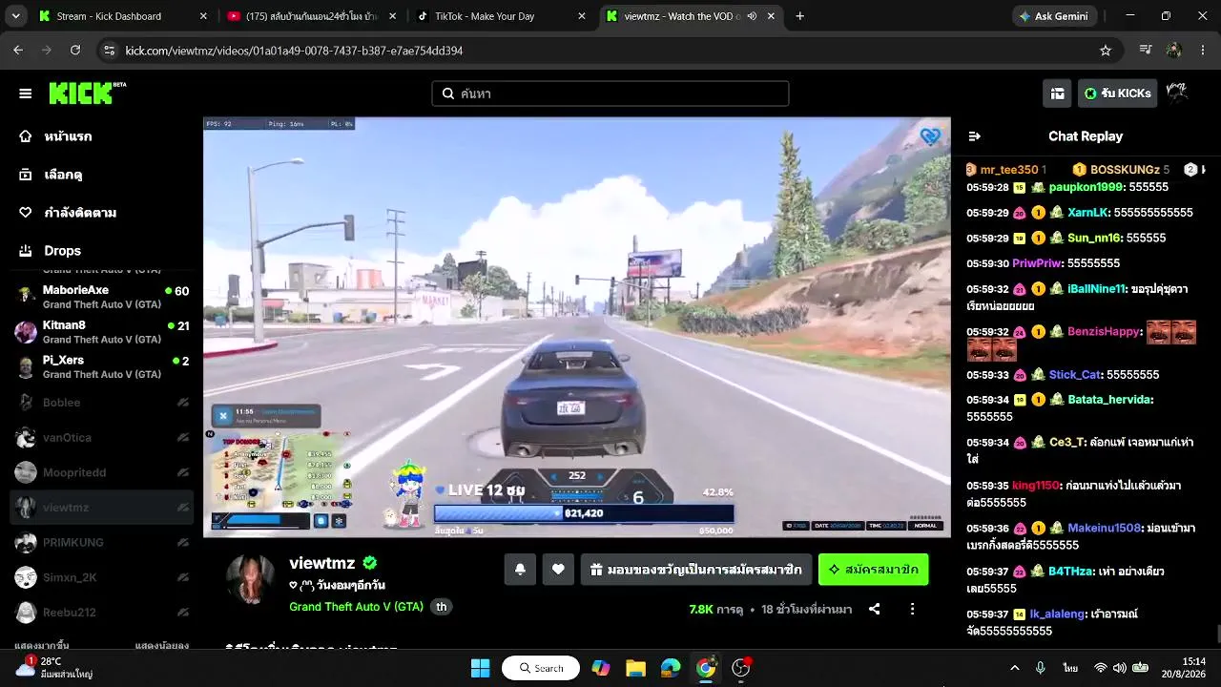View site information icon in address bar

[x=109, y=51]
